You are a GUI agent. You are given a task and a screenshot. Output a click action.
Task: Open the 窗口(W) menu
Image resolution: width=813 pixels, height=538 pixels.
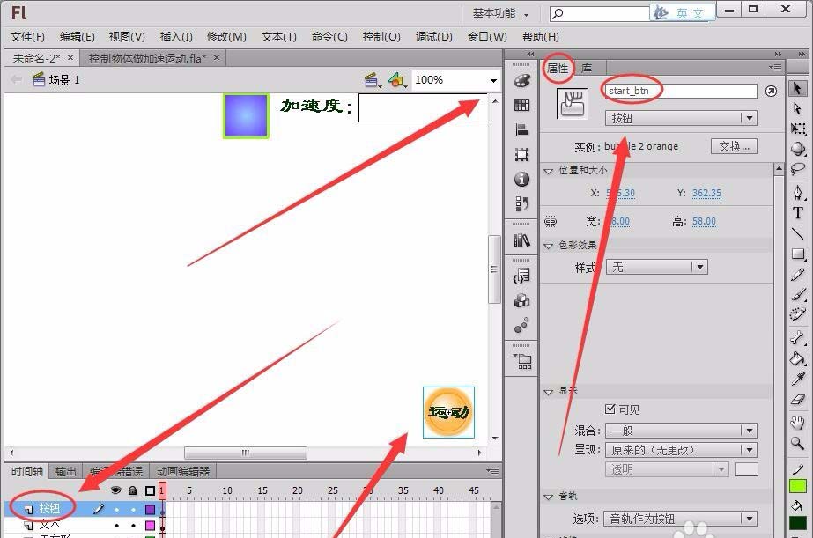click(x=487, y=37)
